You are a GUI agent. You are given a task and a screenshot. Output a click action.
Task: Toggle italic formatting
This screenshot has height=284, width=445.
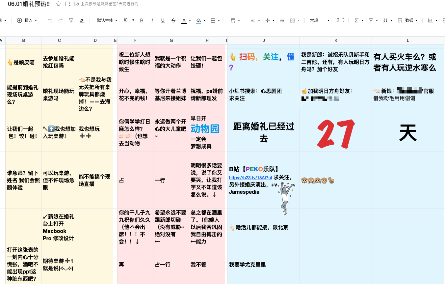[x=152, y=20]
